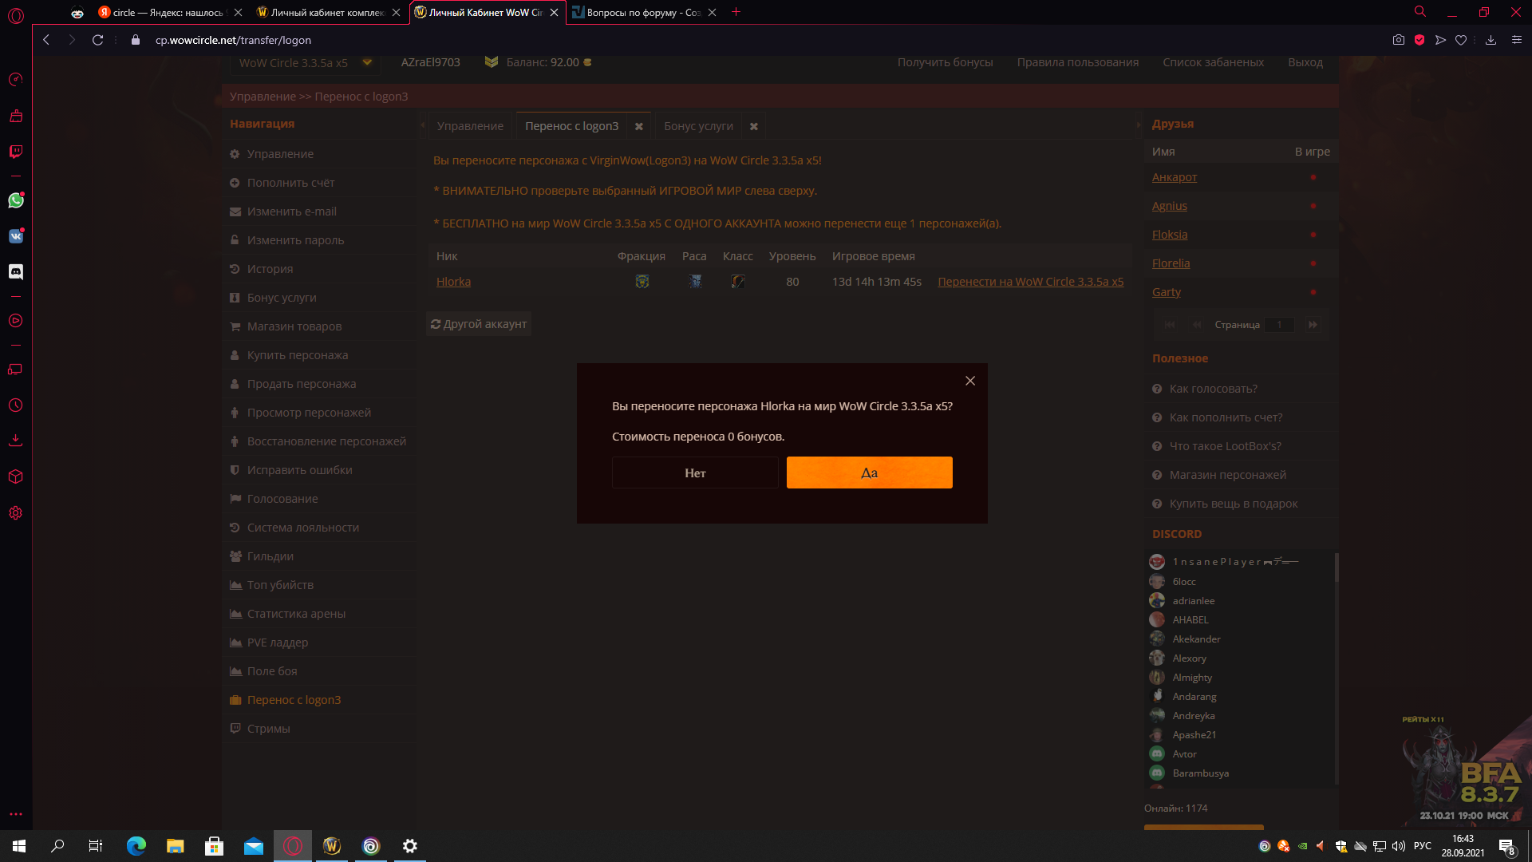The image size is (1532, 862).
Task: Switch to Бонус услуги tab
Action: tap(698, 126)
